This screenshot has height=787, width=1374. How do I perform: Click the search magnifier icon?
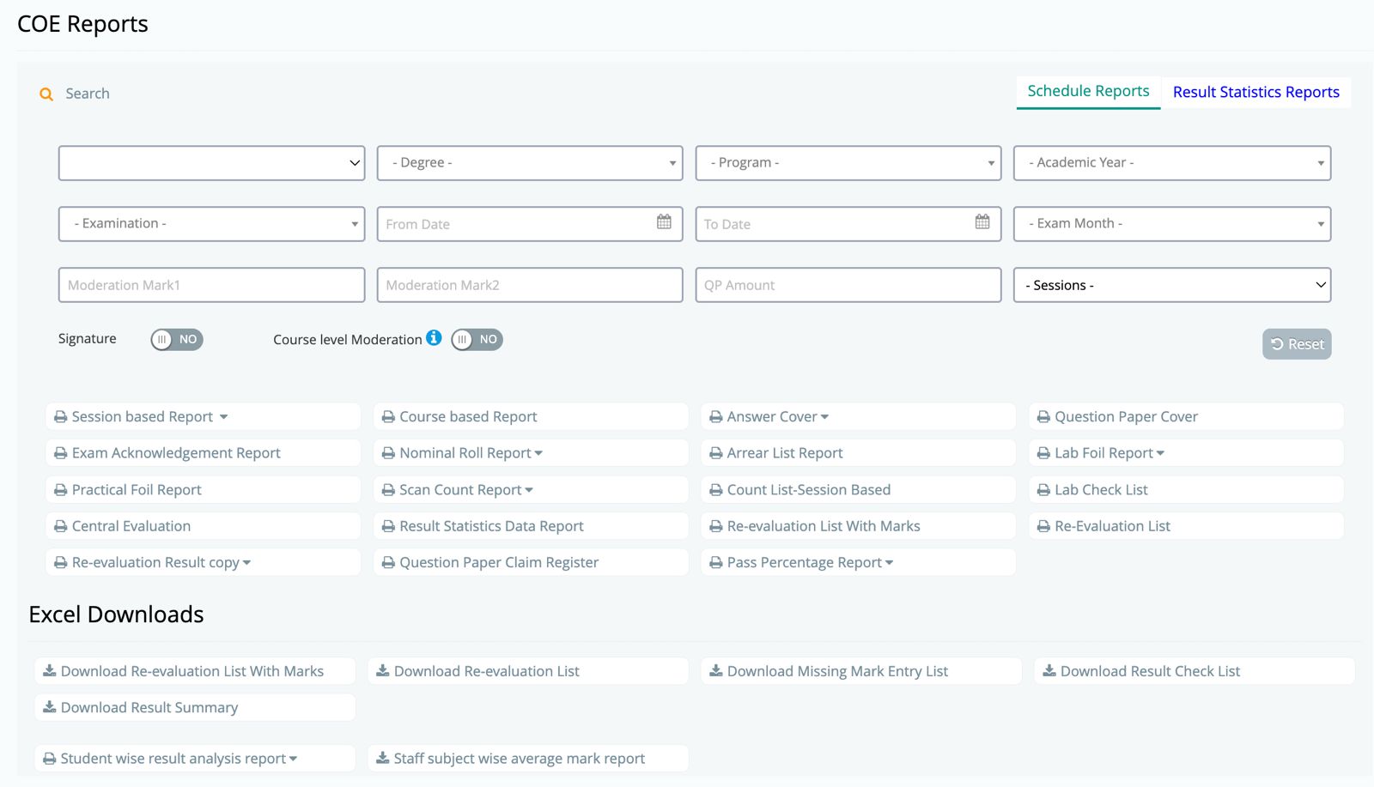(x=46, y=94)
